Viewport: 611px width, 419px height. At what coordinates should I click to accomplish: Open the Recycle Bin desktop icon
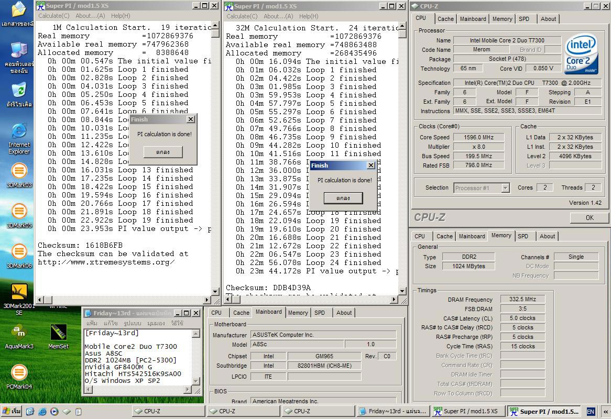(x=19, y=94)
